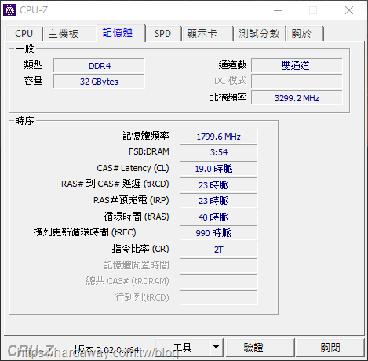
Task: Minimize the CPU-Z window
Action: [x=278, y=10]
